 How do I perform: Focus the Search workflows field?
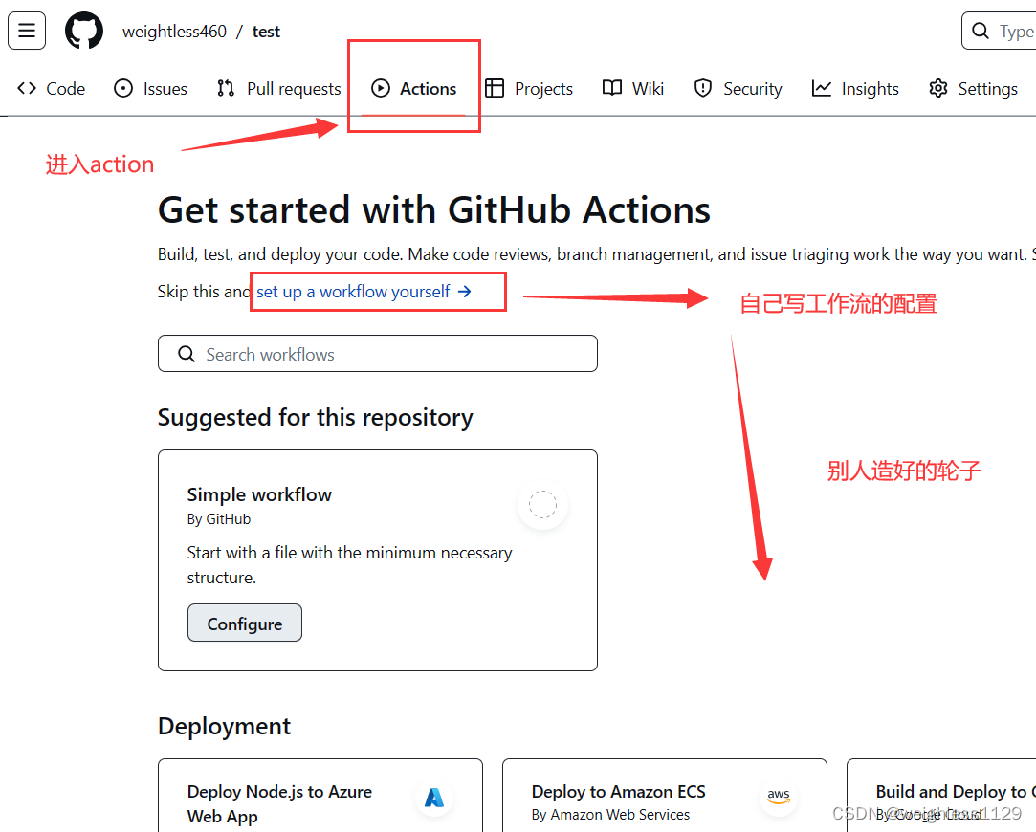(x=378, y=354)
